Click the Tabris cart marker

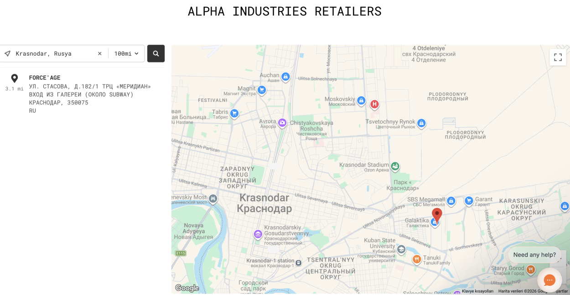(x=234, y=113)
